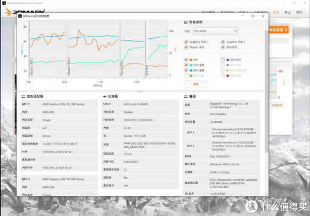Image resolution: width=310 pixels, height=216 pixels.
Task: Toggle the 综合测试 checkbox
Action: click(x=223, y=47)
